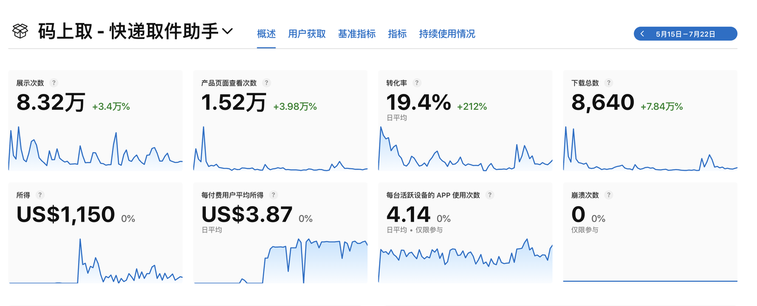The width and height of the screenshot is (757, 306).
Task: Open the 下载总数 trend chart
Action: 651,148
